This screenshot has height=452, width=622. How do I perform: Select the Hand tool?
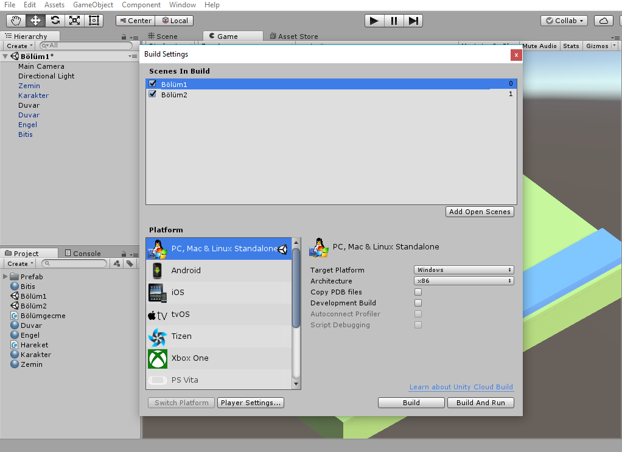pyautogui.click(x=16, y=21)
